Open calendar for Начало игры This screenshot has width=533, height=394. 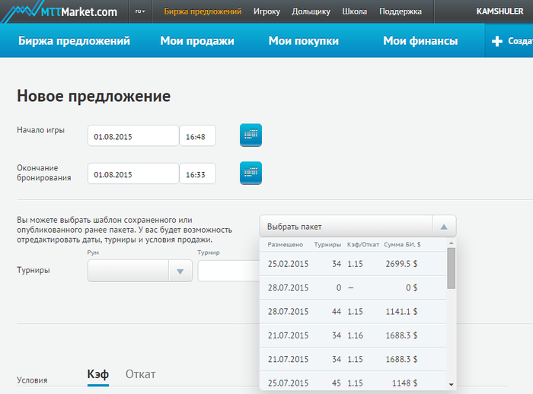(x=251, y=135)
